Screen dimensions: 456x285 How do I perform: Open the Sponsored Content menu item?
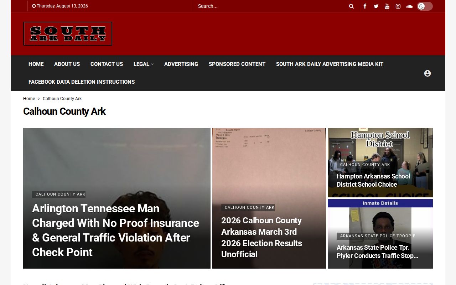coord(237,64)
